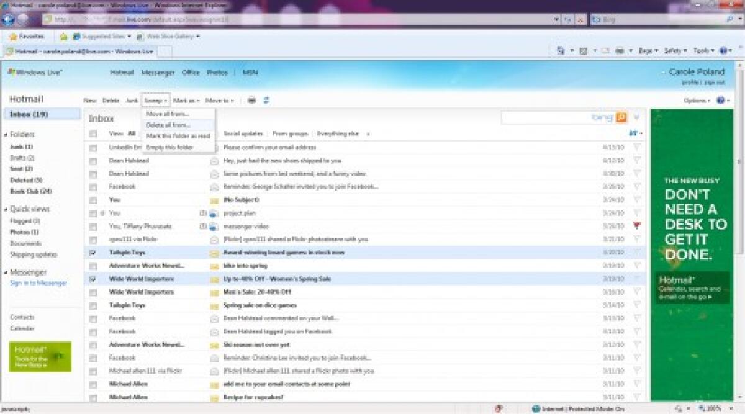Click the 'sign out' link

tap(714, 82)
